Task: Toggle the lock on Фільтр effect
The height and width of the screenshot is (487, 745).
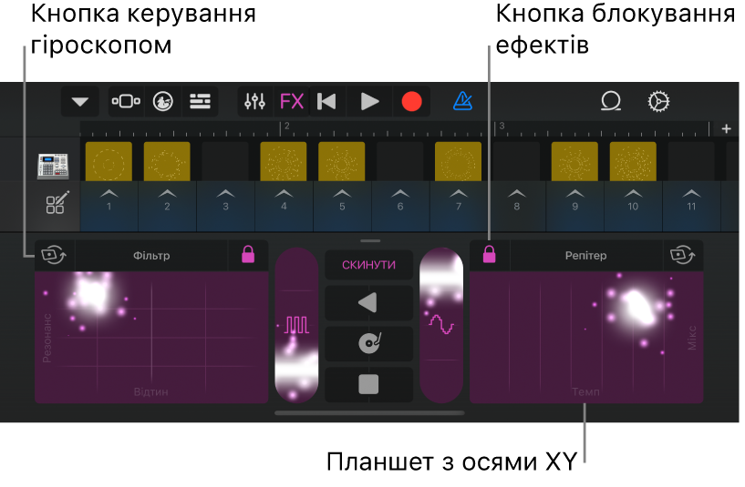Action: [248, 255]
